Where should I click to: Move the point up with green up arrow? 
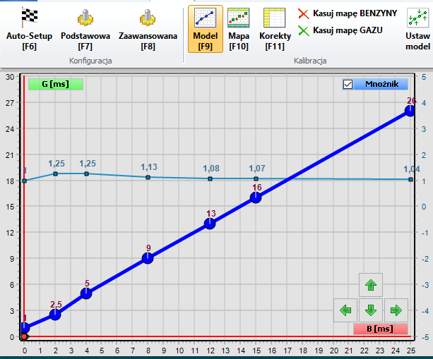tap(371, 285)
